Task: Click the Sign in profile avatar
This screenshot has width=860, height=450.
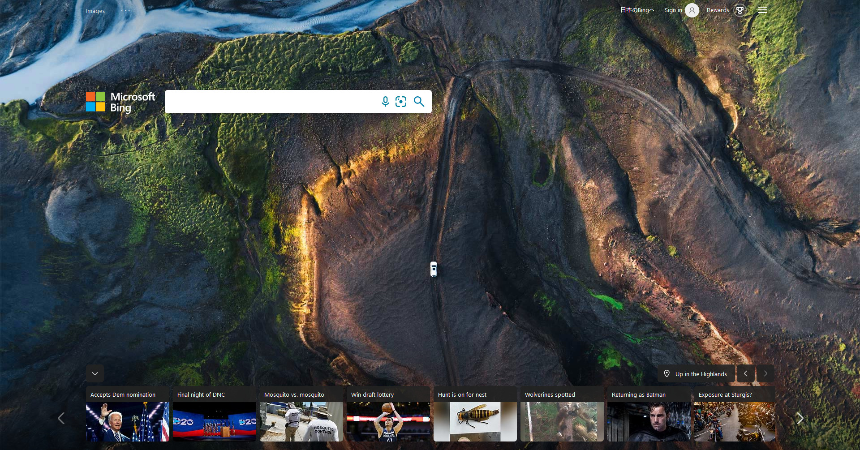Action: pos(692,10)
